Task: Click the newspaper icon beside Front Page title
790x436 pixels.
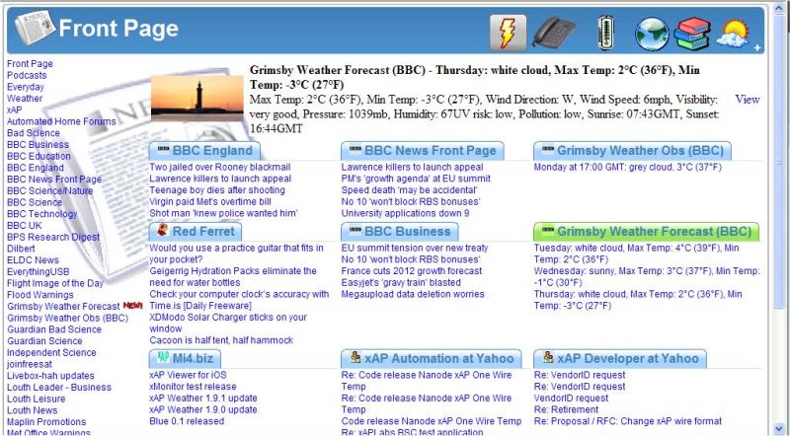Action: (35, 28)
